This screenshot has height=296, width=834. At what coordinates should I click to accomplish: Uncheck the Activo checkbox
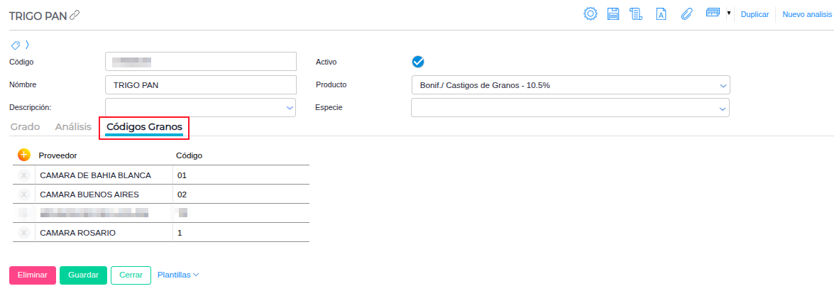coord(418,62)
